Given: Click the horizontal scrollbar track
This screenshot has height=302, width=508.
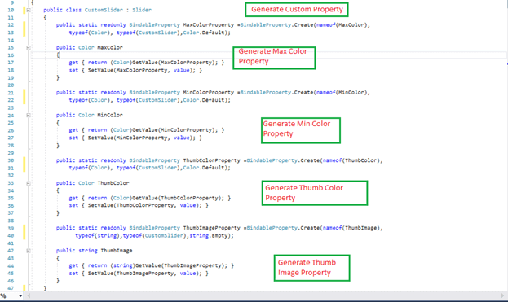Looking at the screenshot, I should (x=266, y=295).
